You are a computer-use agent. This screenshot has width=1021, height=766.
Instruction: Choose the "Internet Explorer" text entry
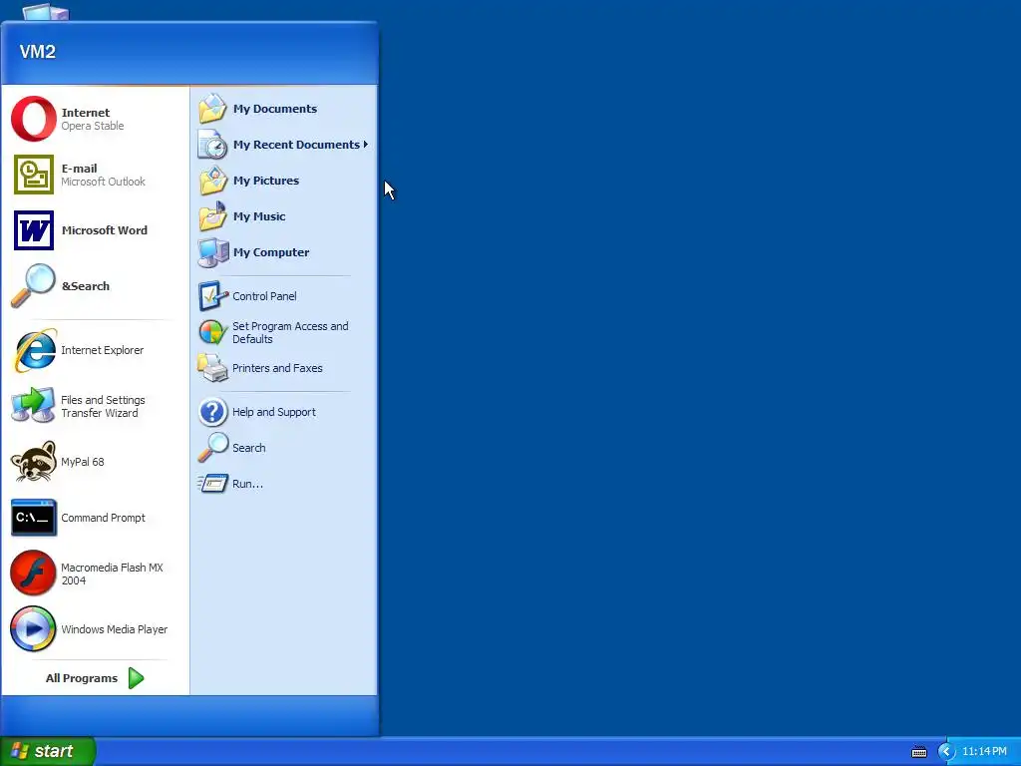[103, 350]
